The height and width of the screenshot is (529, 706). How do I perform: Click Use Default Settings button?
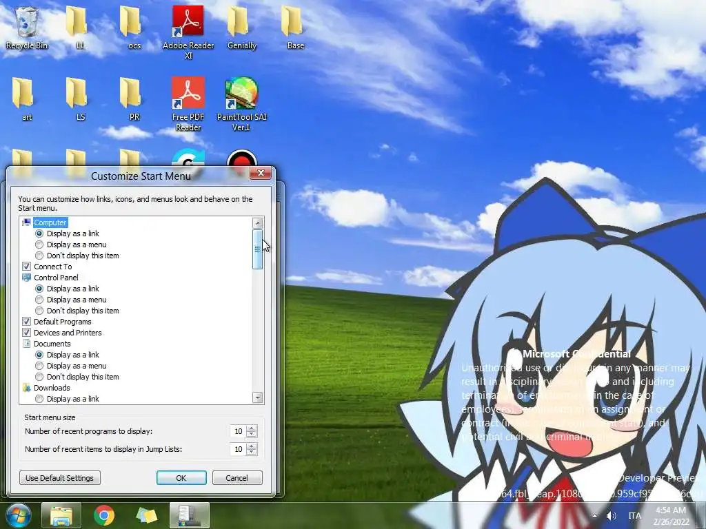click(x=60, y=478)
